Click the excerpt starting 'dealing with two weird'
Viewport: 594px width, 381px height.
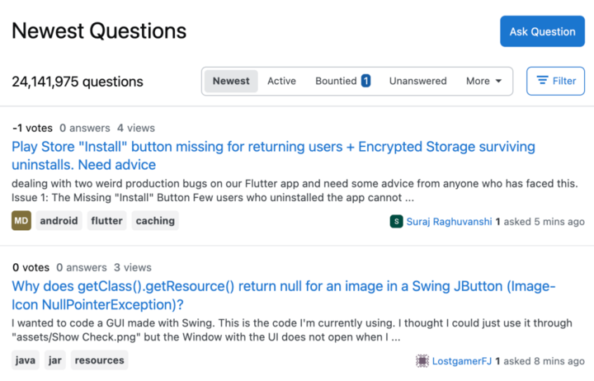coord(295,190)
